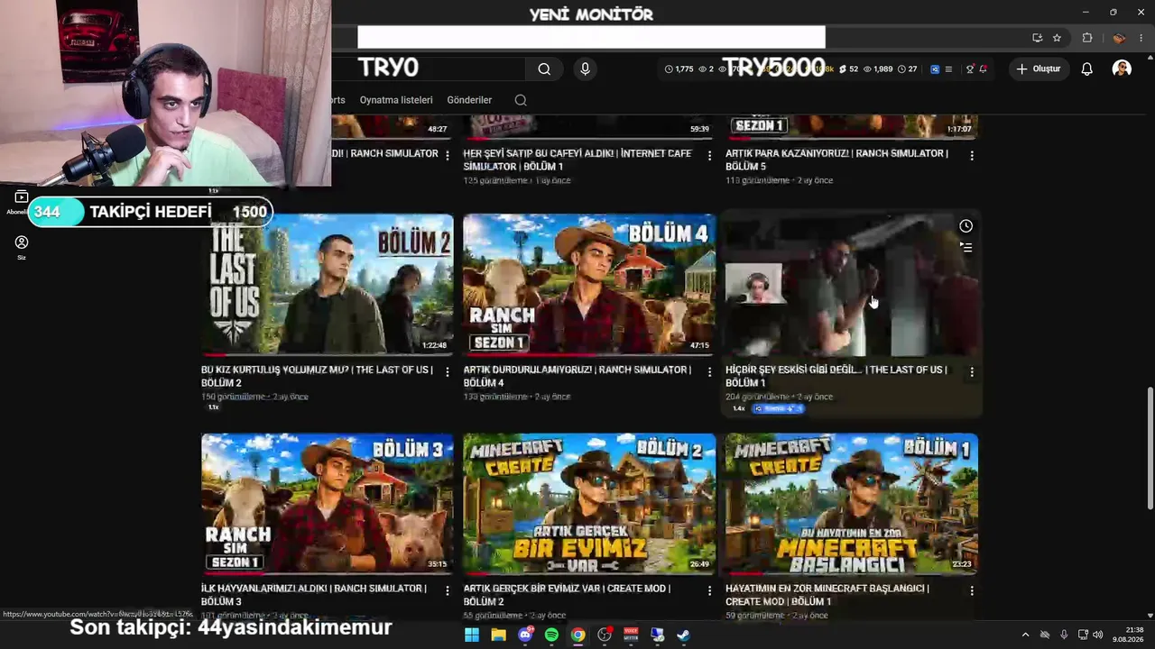Click the vidIQ trophy icon
Screen dimensions: 1155x649
coord(970,69)
